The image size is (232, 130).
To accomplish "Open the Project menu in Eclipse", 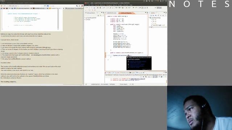I will click(x=120, y=5).
